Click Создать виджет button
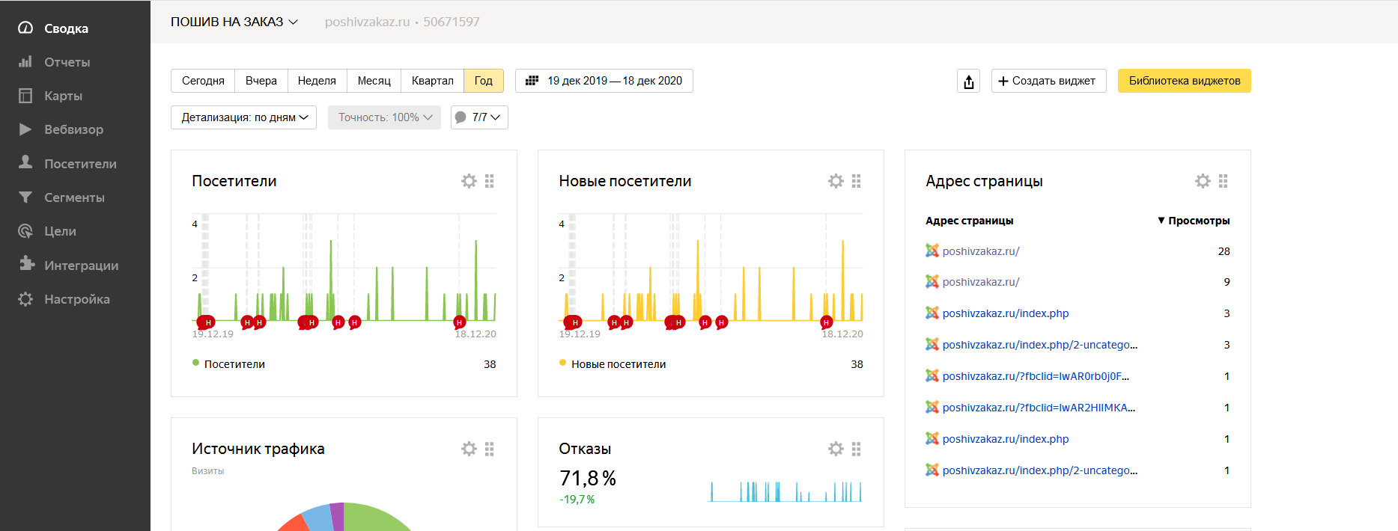1398x531 pixels. click(1049, 81)
